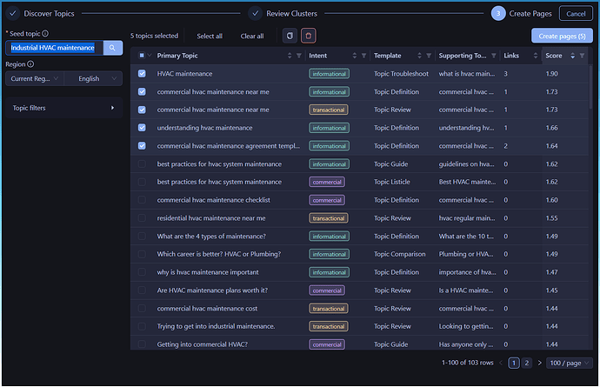The height and width of the screenshot is (387, 600).
Task: Toggle the header select-all checkbox
Action: click(x=142, y=56)
